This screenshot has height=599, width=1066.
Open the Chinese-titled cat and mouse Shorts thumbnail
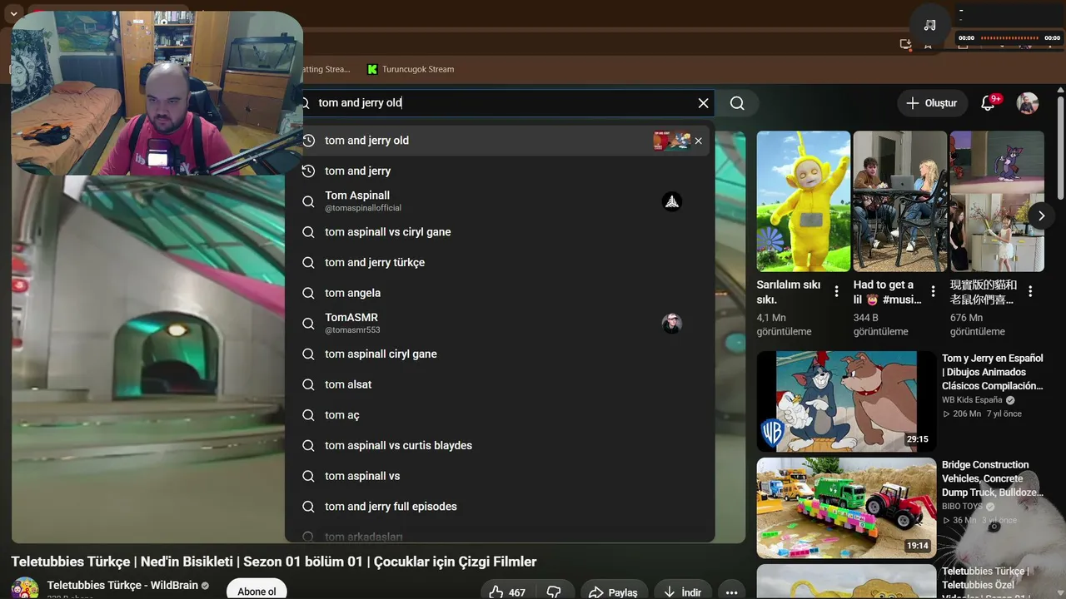click(997, 201)
